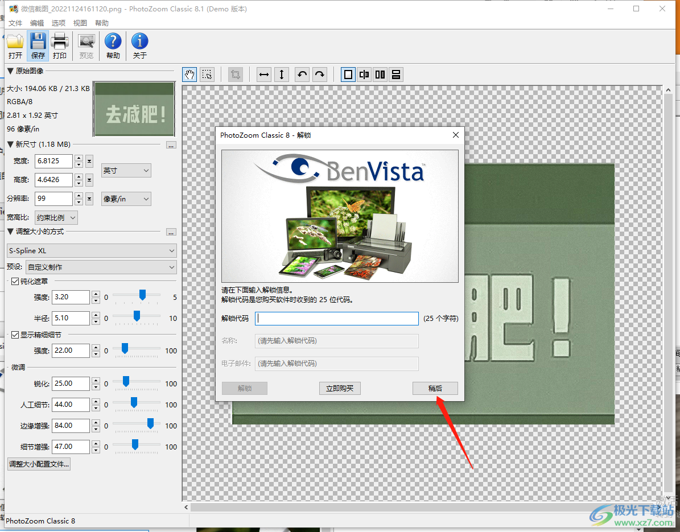Open the 文件 menu
The height and width of the screenshot is (532, 680).
15,23
